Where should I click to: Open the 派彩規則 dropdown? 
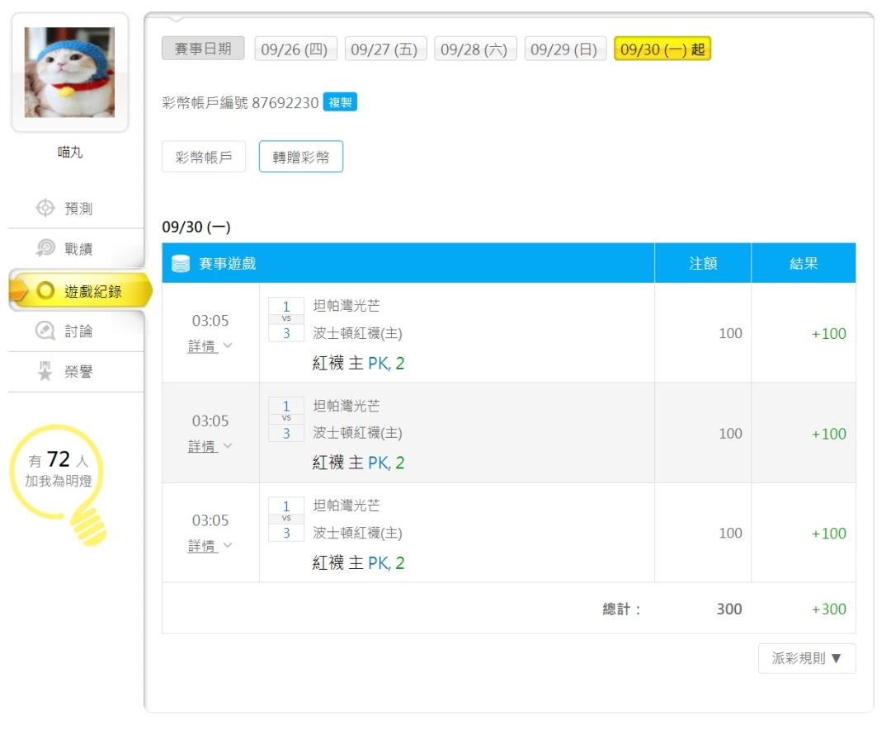807,658
